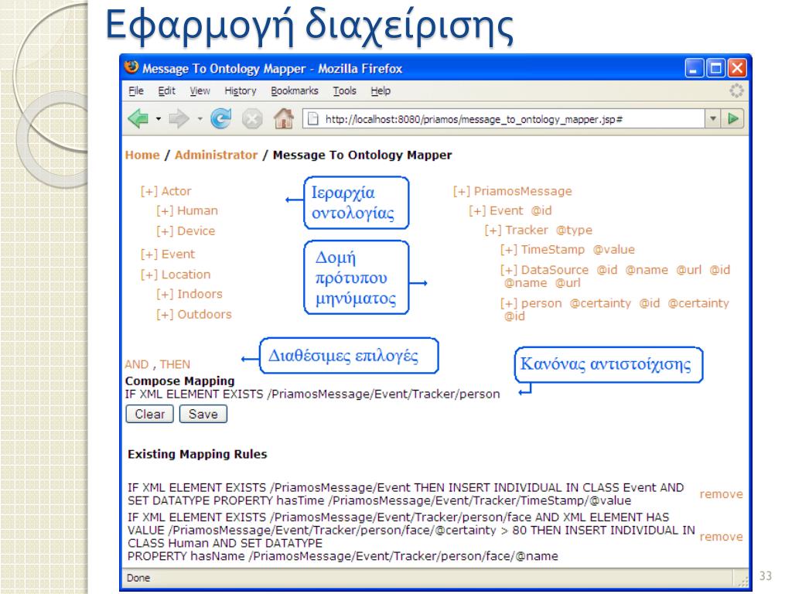Image resolution: width=792 pixels, height=594 pixels.
Task: Click the 'Compose Mapping' heading
Action: point(179,381)
